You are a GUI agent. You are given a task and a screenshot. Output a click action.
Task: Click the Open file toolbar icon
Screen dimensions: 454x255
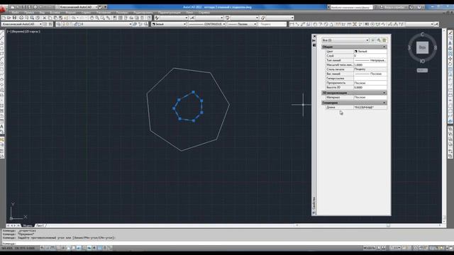tap(9, 18)
